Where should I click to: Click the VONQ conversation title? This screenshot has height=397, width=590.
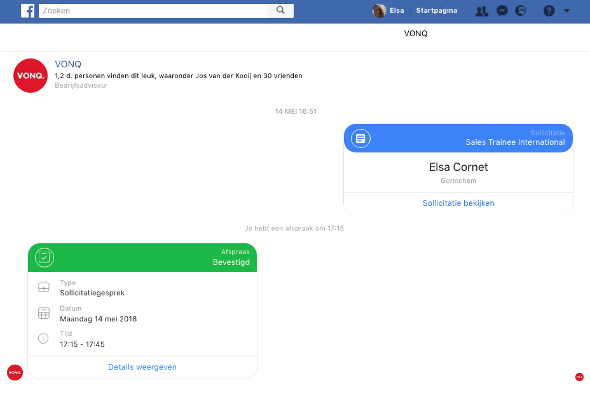tap(415, 34)
